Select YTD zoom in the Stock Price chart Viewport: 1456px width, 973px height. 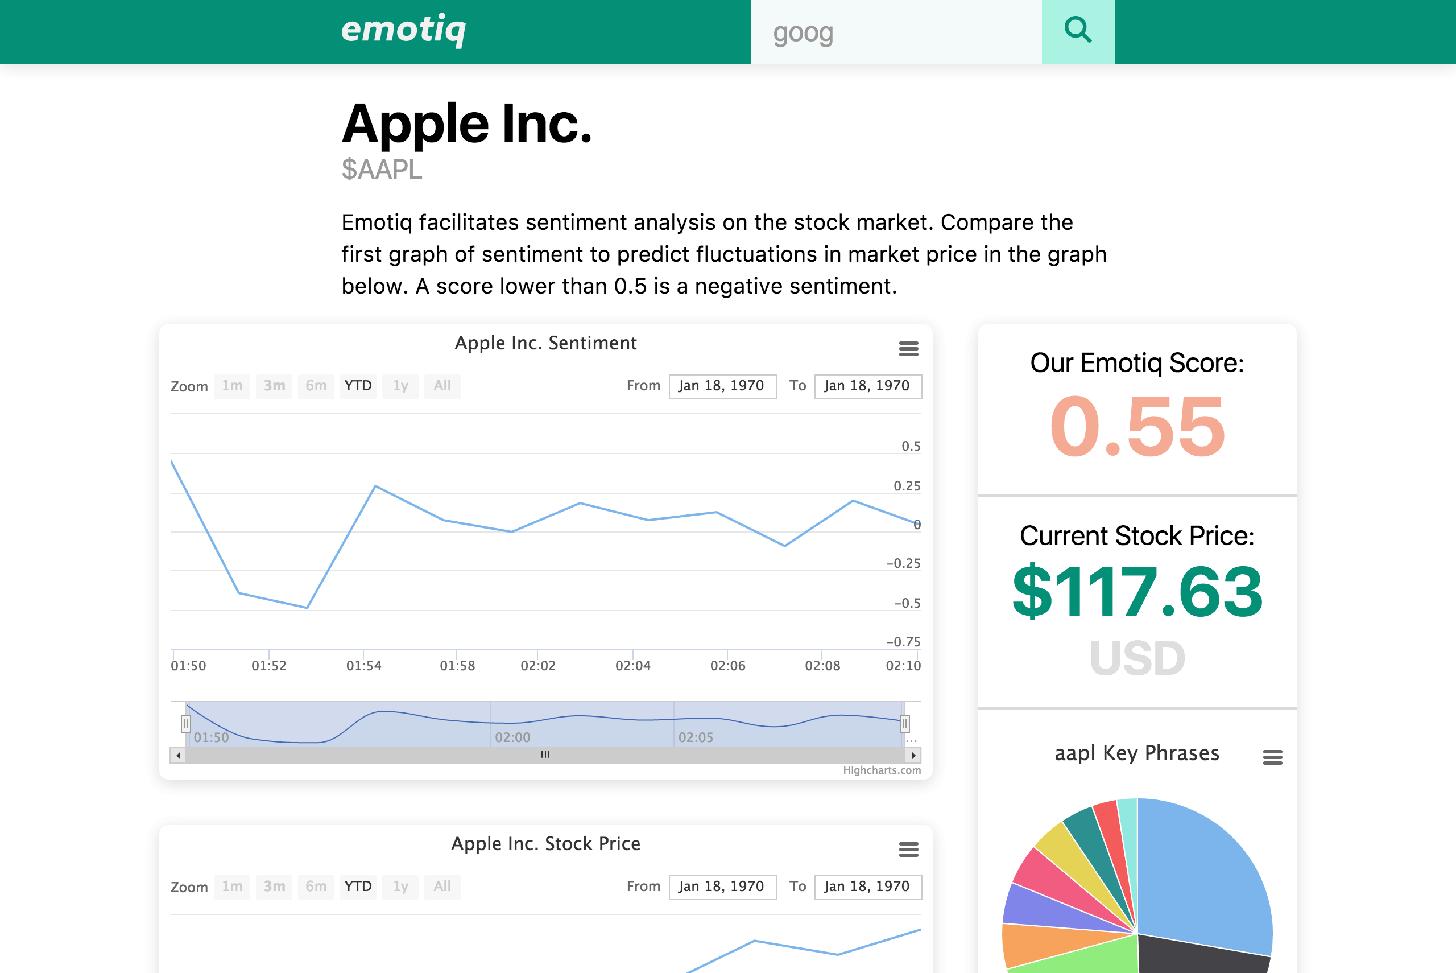click(x=358, y=887)
